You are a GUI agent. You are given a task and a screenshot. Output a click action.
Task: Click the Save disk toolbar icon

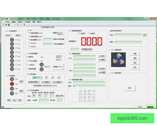pyautogui.click(x=8, y=24)
